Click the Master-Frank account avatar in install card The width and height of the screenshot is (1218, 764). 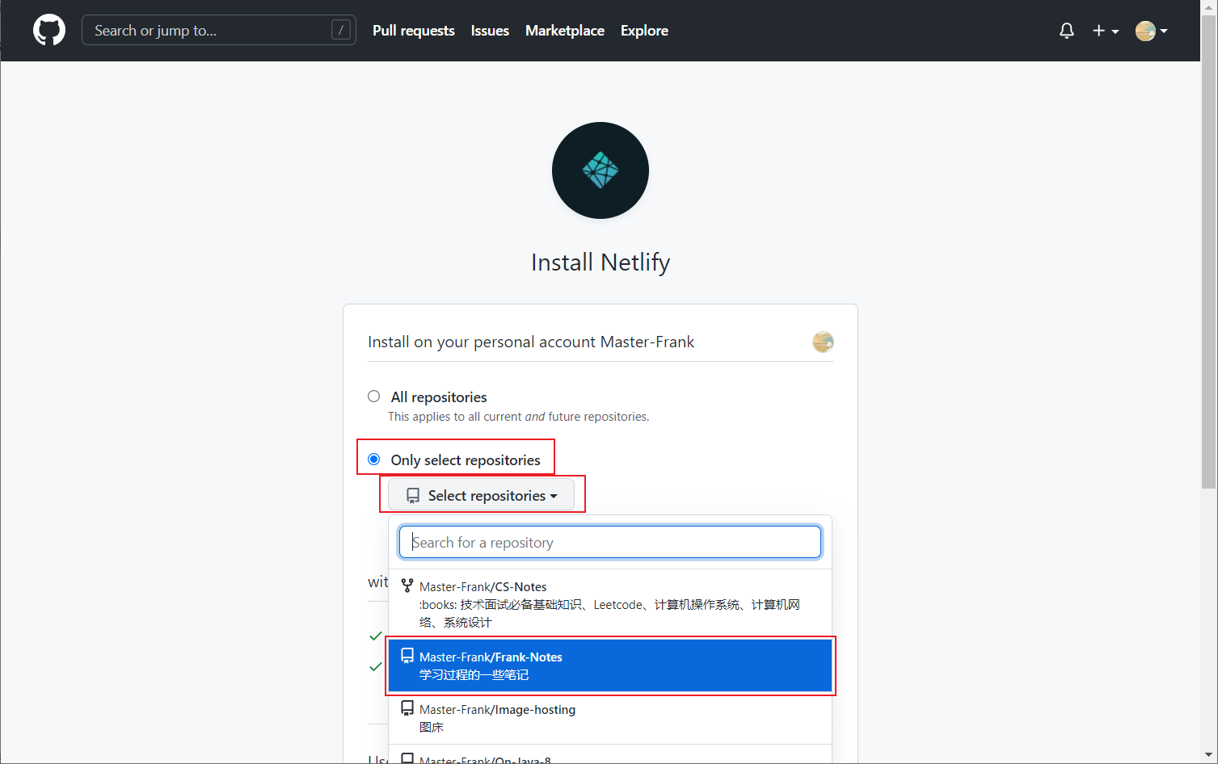point(823,342)
